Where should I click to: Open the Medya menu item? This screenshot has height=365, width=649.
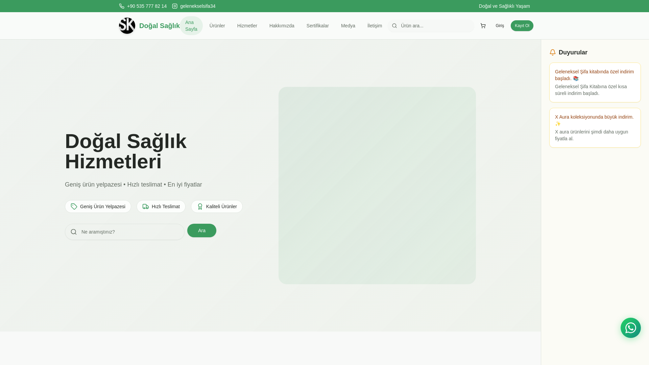[348, 26]
